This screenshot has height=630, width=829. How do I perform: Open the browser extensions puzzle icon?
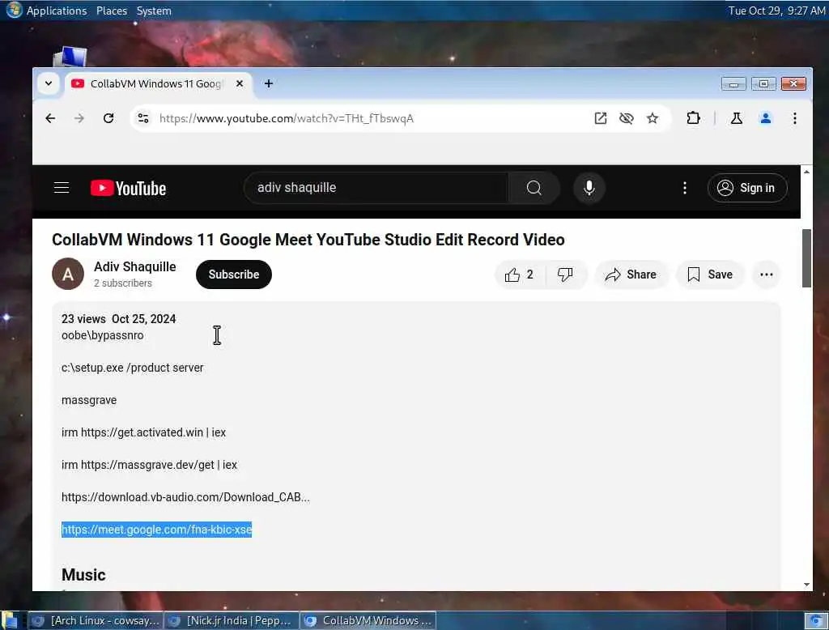[693, 118]
